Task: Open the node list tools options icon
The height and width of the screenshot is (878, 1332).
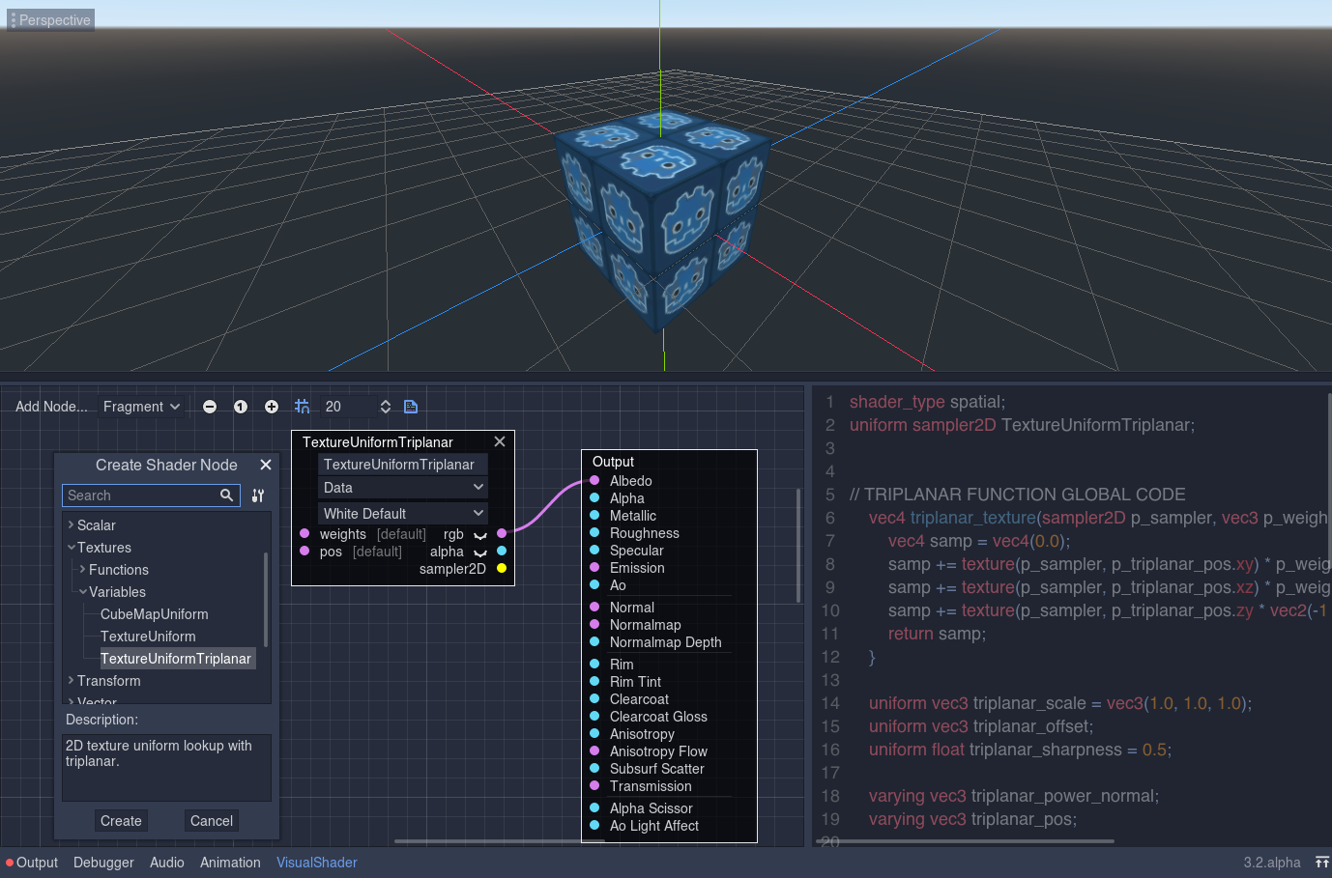Action: 258,496
